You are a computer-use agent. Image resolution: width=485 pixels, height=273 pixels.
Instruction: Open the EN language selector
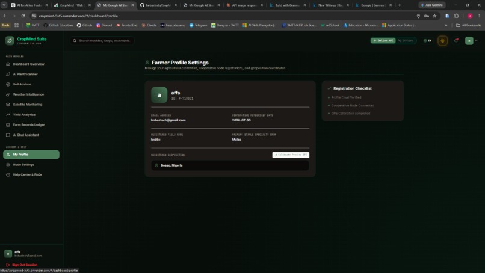coord(427,41)
